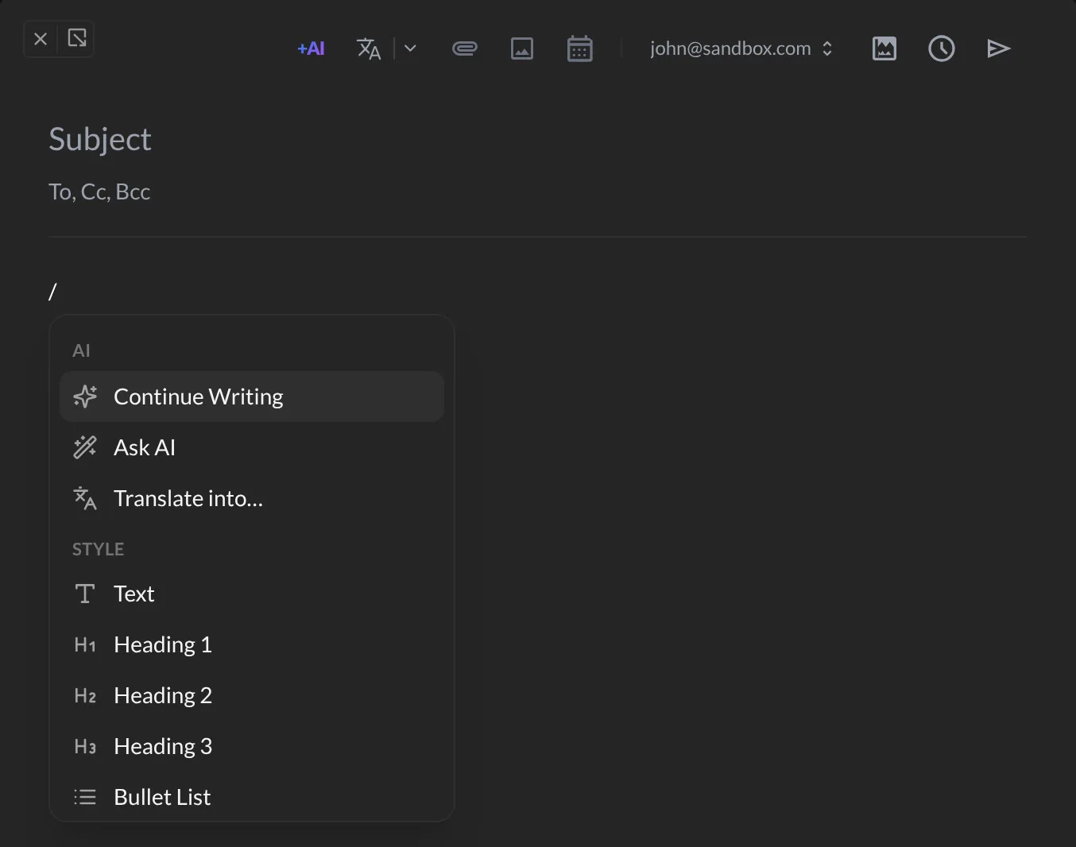Image resolution: width=1076 pixels, height=847 pixels.
Task: Click the Subject field
Action: tap(537, 139)
